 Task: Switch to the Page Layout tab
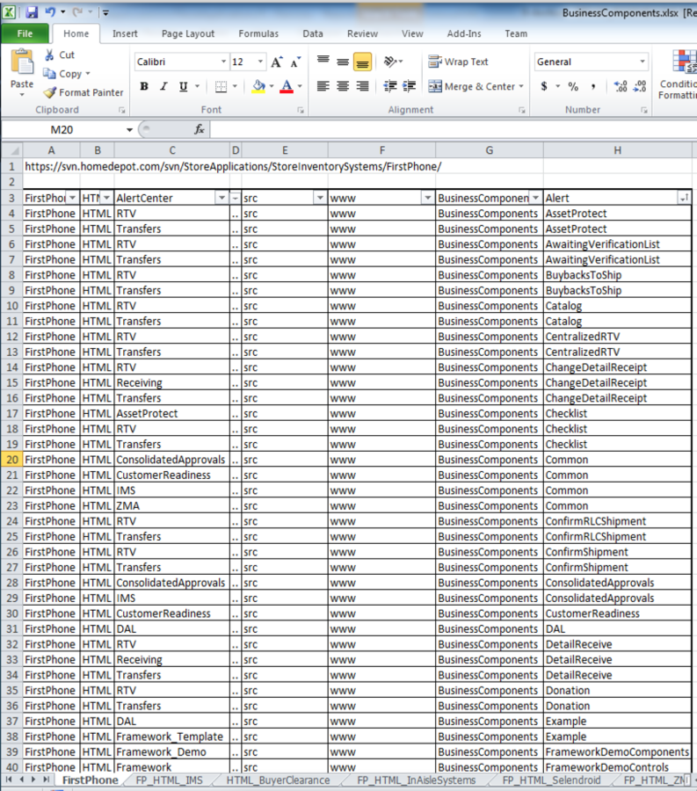[x=187, y=33]
